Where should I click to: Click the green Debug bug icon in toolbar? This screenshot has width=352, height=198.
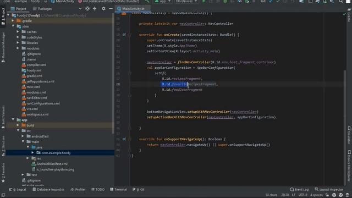pyautogui.click(x=225, y=1)
